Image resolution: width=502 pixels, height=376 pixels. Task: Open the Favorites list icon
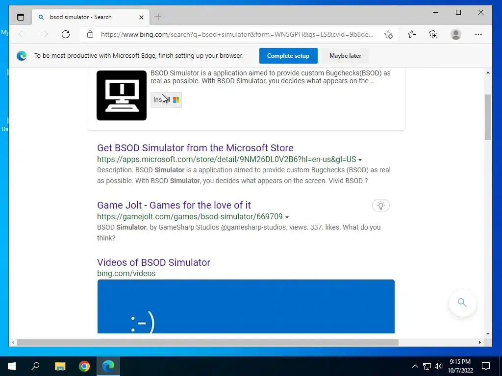click(412, 34)
